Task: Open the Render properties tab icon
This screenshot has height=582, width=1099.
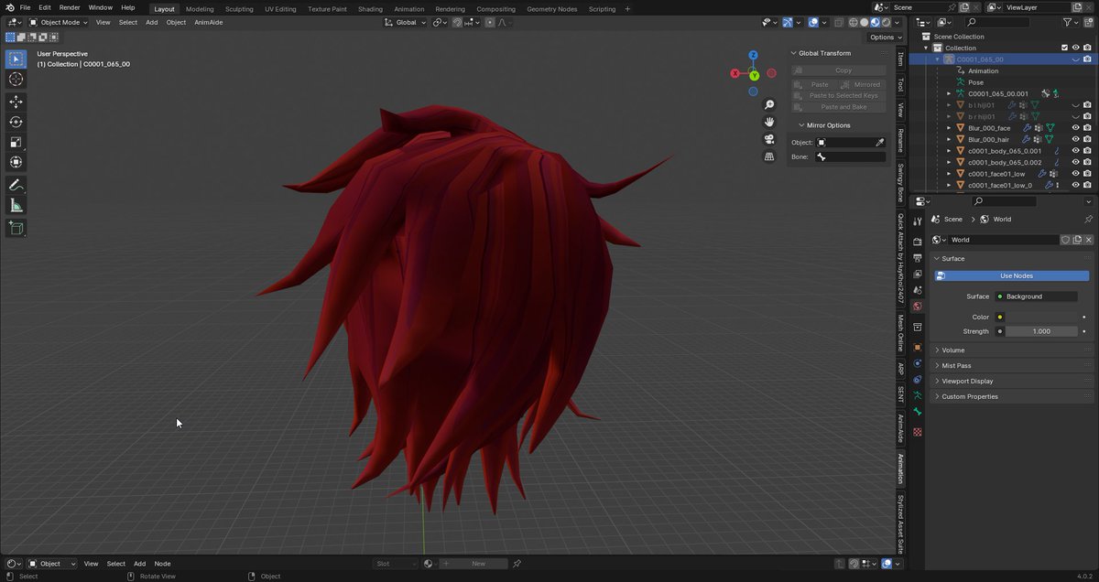Action: [917, 242]
